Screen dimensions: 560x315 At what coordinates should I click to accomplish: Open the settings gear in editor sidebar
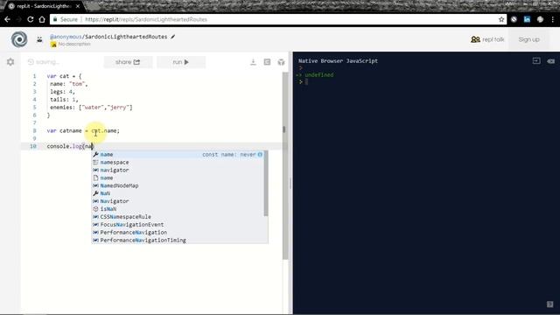(x=10, y=62)
